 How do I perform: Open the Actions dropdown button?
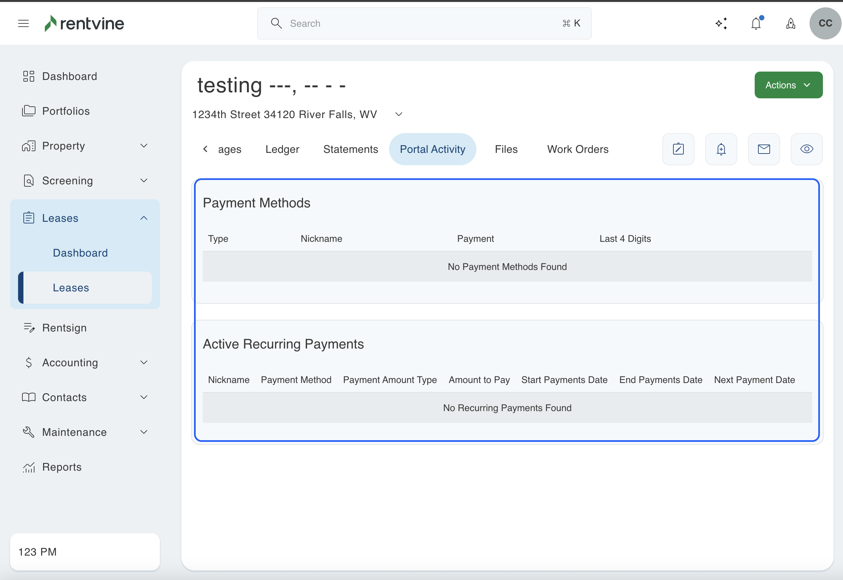click(788, 85)
